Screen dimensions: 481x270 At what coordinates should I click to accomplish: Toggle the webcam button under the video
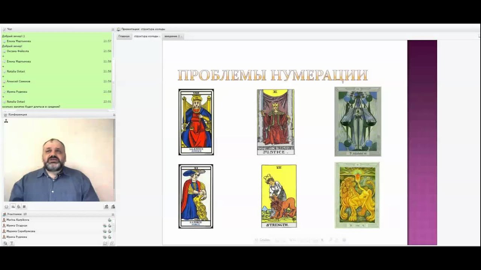[x=13, y=206]
